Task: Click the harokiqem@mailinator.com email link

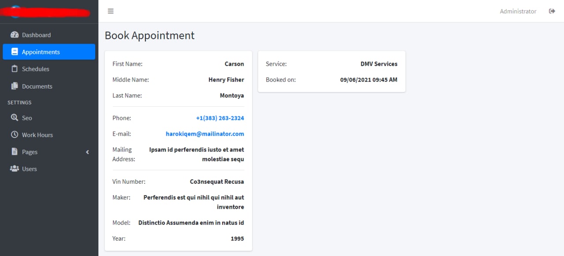Action: pyautogui.click(x=205, y=134)
